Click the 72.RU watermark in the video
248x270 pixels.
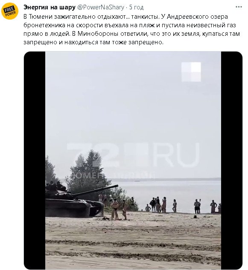[133, 155]
